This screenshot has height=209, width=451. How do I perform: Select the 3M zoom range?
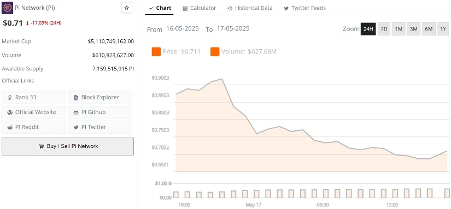click(413, 29)
